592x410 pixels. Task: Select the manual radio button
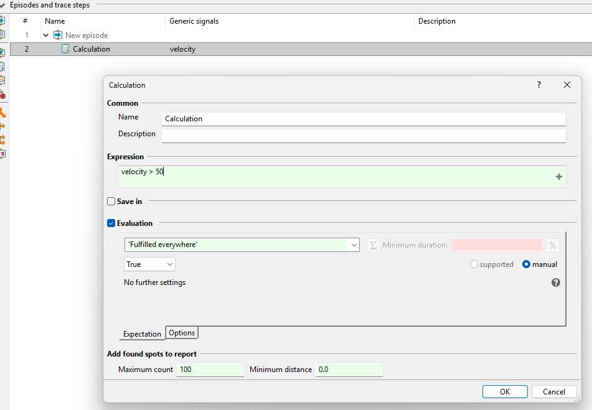pos(526,264)
